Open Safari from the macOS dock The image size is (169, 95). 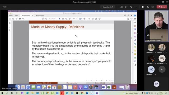pos(28,87)
